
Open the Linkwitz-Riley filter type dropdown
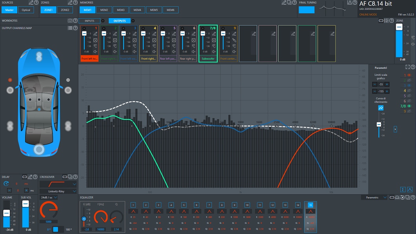pos(58,191)
